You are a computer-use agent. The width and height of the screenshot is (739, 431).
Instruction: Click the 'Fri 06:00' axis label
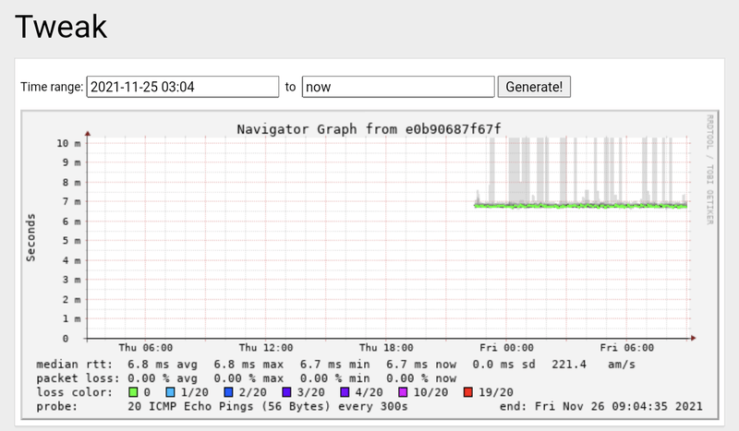[627, 348]
